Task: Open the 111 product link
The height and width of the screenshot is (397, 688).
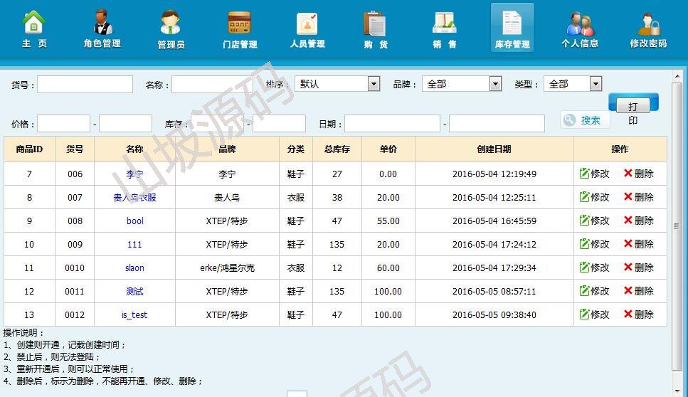Action: click(134, 244)
